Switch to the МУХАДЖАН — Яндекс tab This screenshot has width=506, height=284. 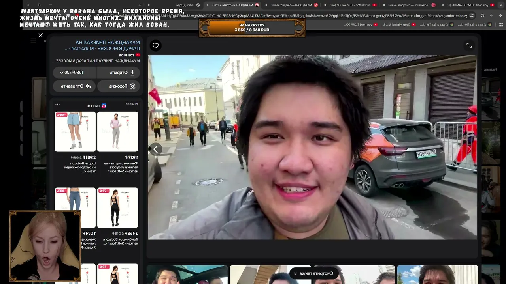coord(292,5)
